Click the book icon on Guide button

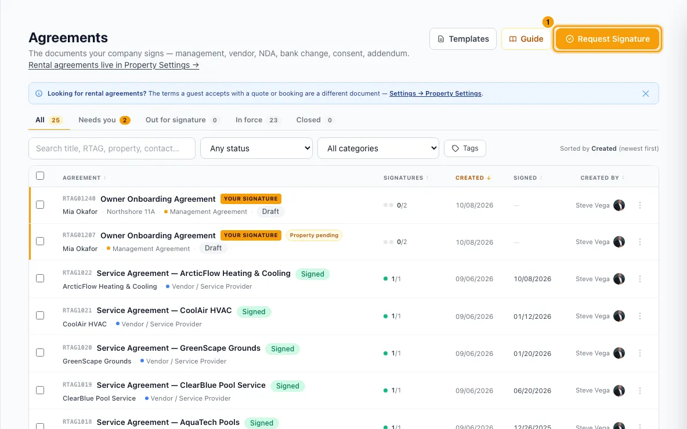click(x=512, y=39)
